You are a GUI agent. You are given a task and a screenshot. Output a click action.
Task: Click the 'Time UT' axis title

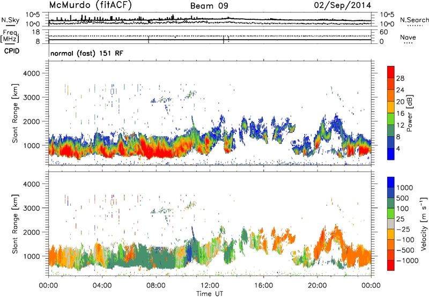pos(210,294)
